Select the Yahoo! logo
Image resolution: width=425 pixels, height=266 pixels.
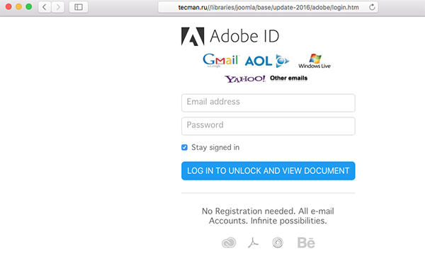click(x=245, y=79)
